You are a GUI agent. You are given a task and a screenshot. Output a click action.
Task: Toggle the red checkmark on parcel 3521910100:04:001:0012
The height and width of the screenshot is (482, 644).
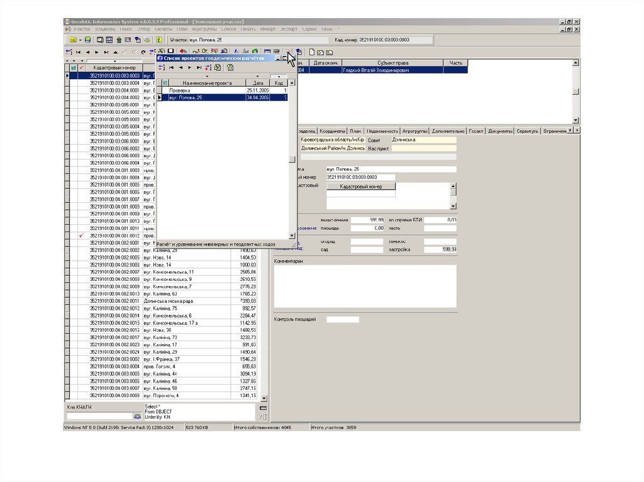click(x=81, y=235)
